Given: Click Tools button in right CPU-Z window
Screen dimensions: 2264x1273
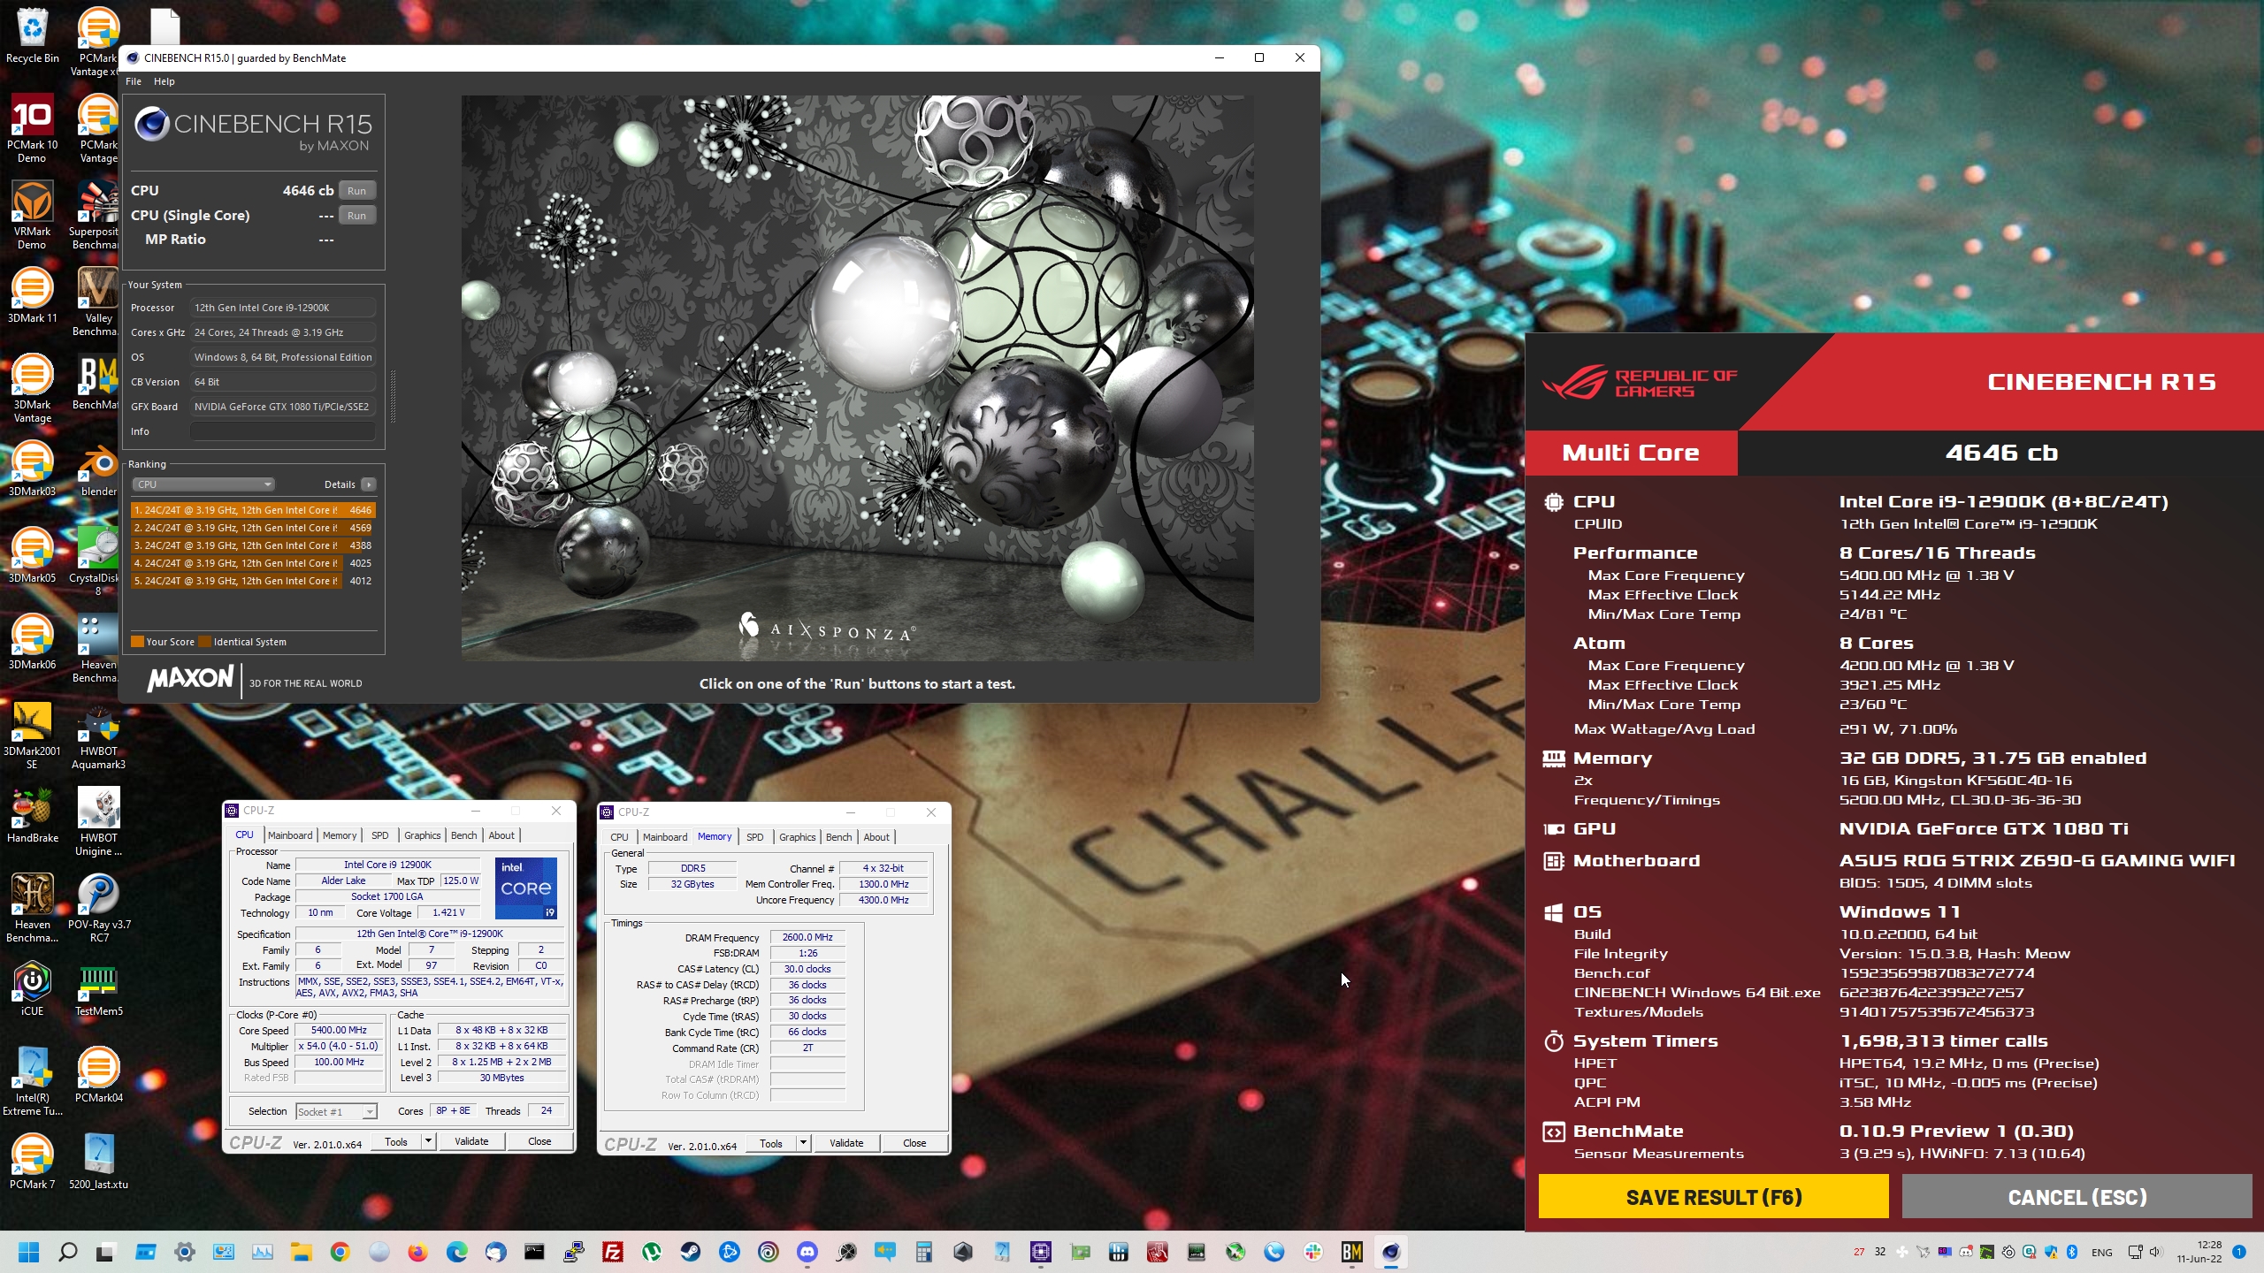Looking at the screenshot, I should (x=771, y=1143).
